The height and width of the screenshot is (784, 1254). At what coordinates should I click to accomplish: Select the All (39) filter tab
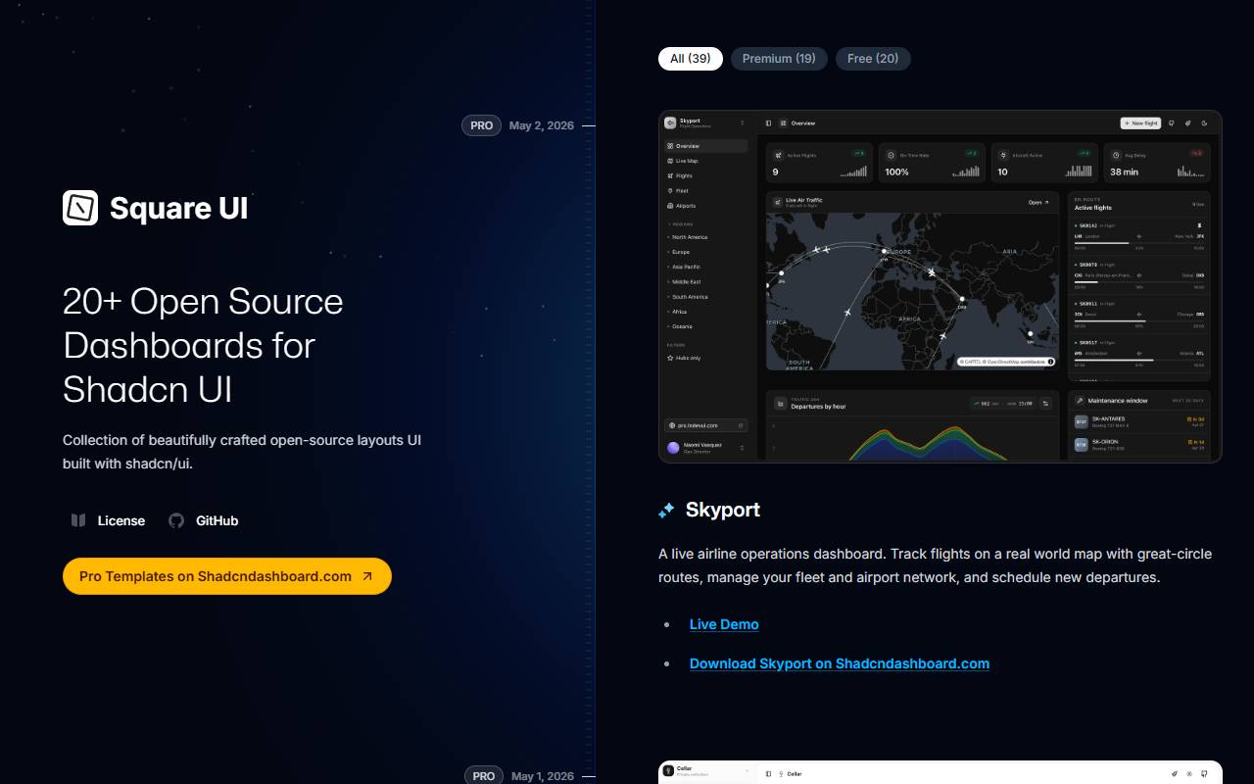click(x=691, y=59)
